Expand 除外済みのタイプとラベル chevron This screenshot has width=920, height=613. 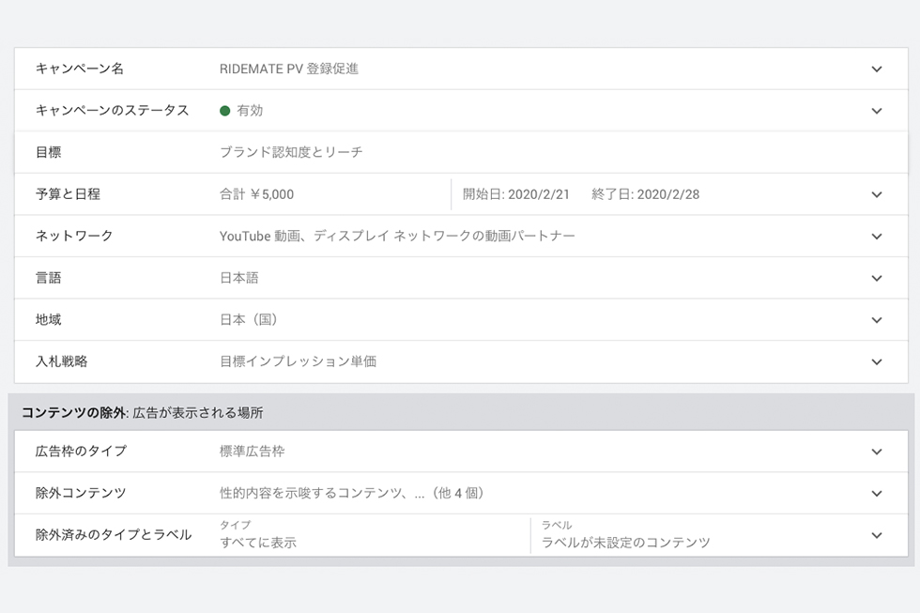pos(877,536)
